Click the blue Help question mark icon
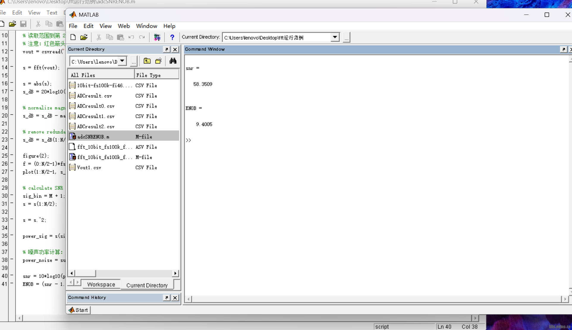 pyautogui.click(x=172, y=37)
